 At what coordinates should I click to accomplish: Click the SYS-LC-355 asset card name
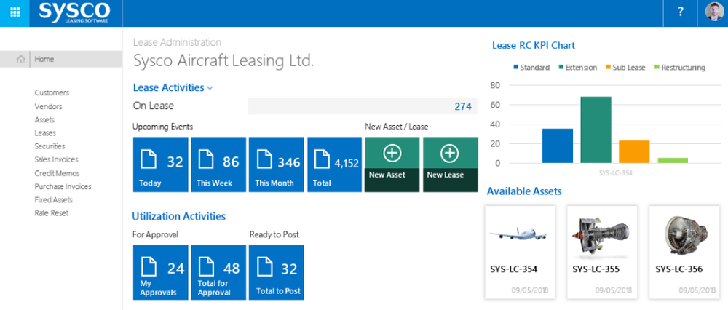tap(596, 269)
